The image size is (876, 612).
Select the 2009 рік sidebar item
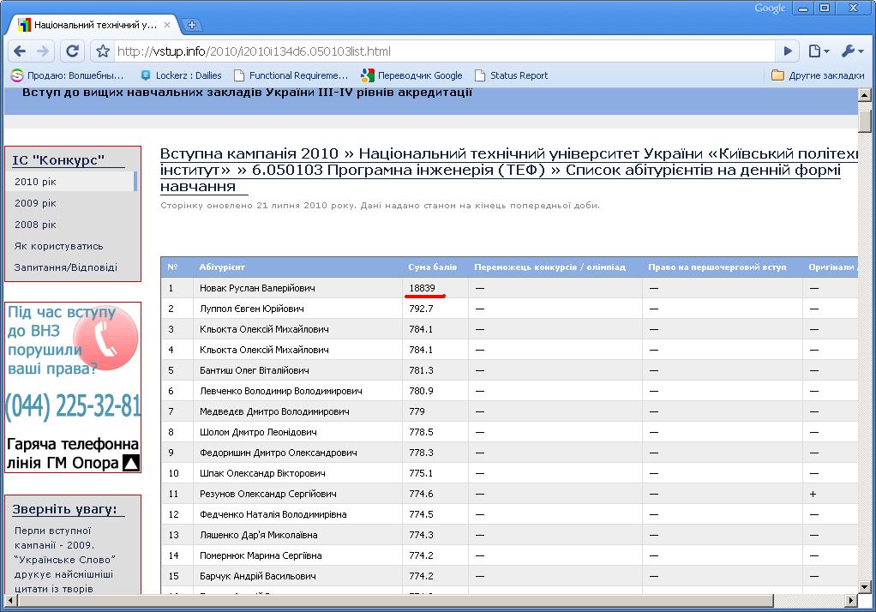click(x=35, y=203)
